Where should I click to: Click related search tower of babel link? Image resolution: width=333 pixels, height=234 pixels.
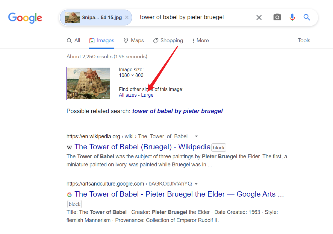coord(177,111)
